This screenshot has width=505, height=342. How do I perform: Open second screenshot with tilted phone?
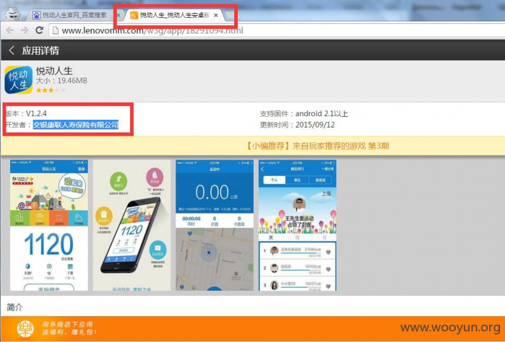click(x=132, y=225)
